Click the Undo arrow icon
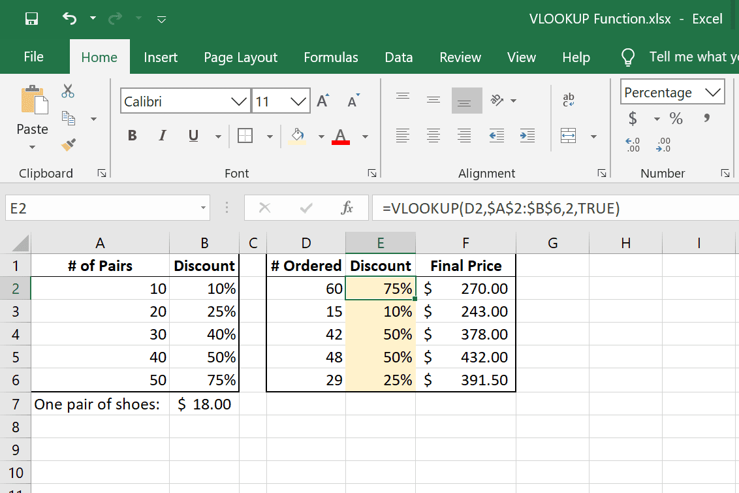 coord(69,18)
